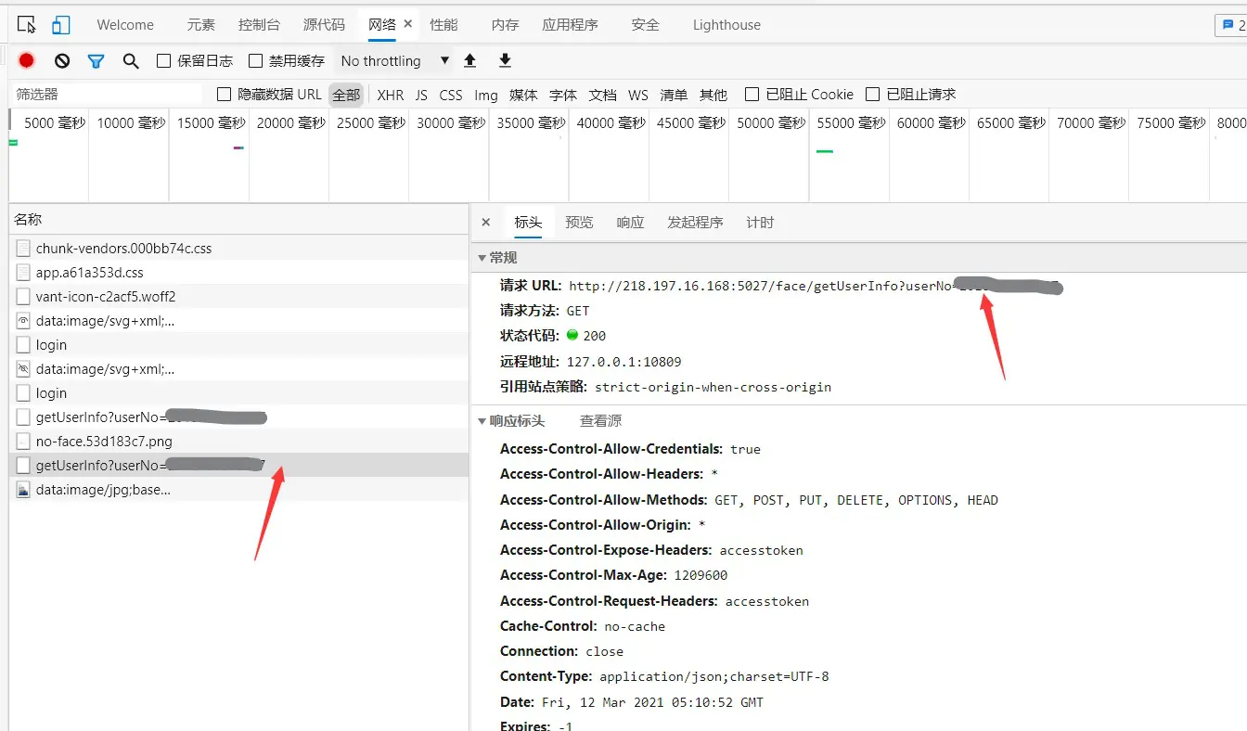1247x731 pixels.
Task: Enable the 保留日志 checkbox
Action: click(x=164, y=61)
